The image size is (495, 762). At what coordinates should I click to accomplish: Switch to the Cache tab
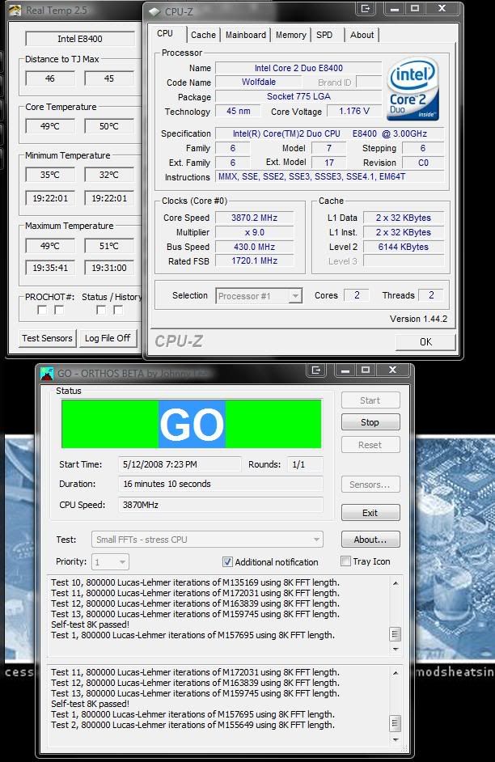click(203, 35)
